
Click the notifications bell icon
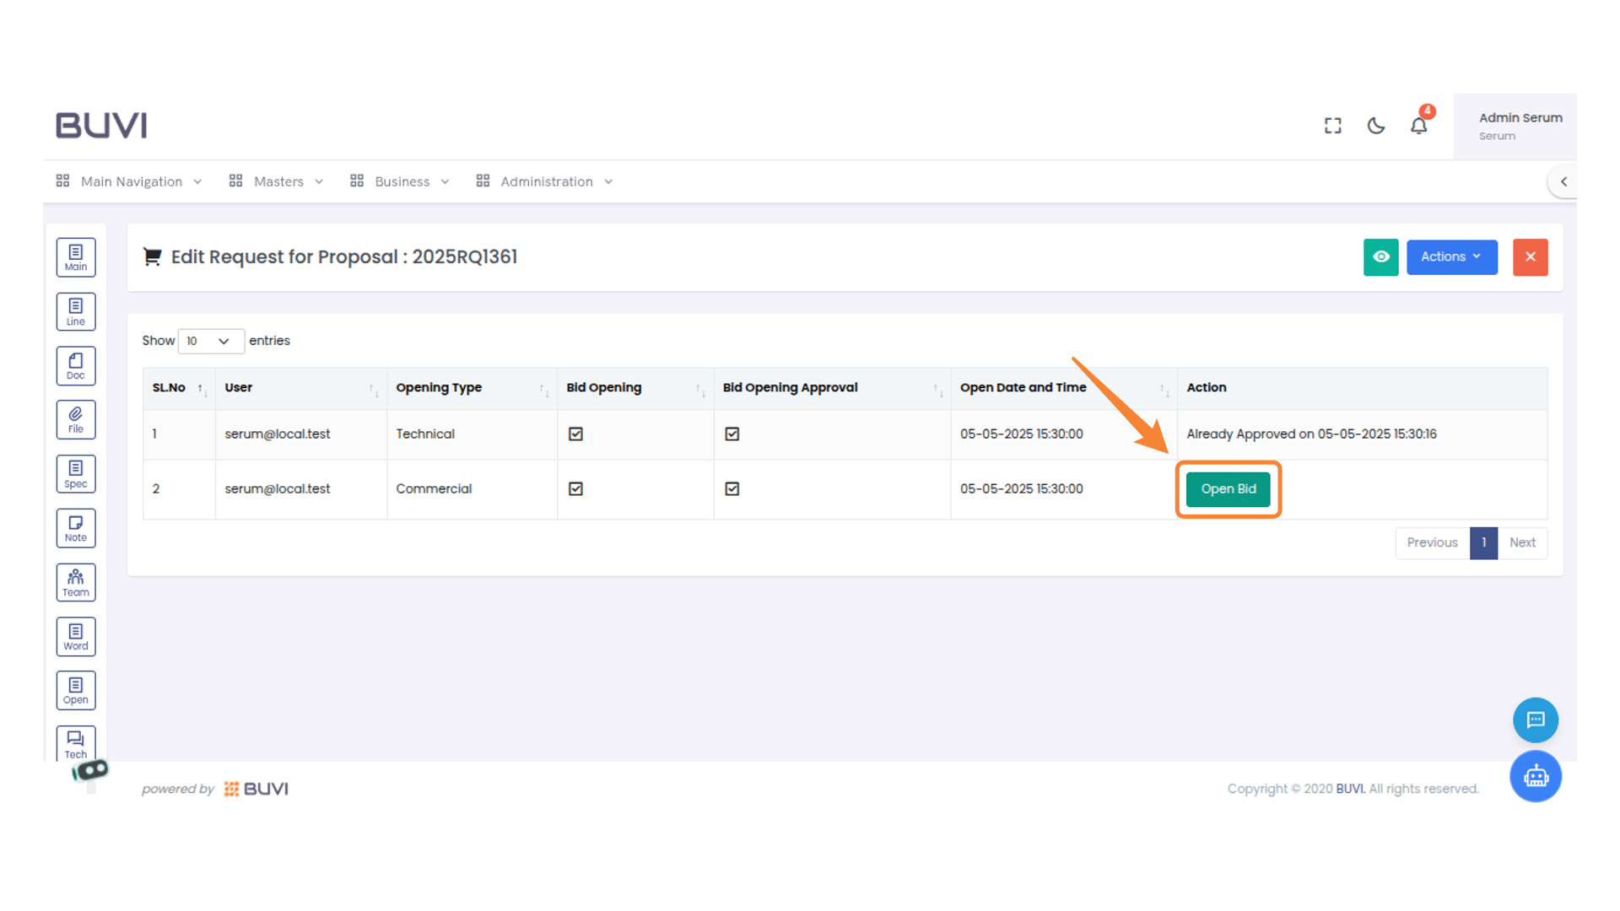(x=1418, y=126)
